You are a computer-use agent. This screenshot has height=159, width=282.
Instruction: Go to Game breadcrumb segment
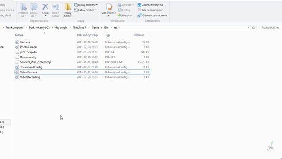click(x=95, y=27)
